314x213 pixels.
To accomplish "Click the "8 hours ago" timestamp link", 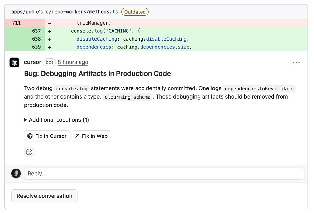I will (x=73, y=62).
